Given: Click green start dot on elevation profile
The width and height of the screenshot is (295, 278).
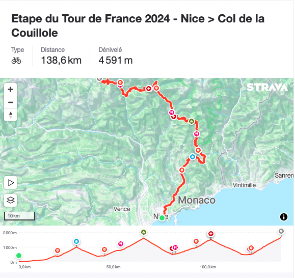Looking at the screenshot, I should click(x=19, y=256).
